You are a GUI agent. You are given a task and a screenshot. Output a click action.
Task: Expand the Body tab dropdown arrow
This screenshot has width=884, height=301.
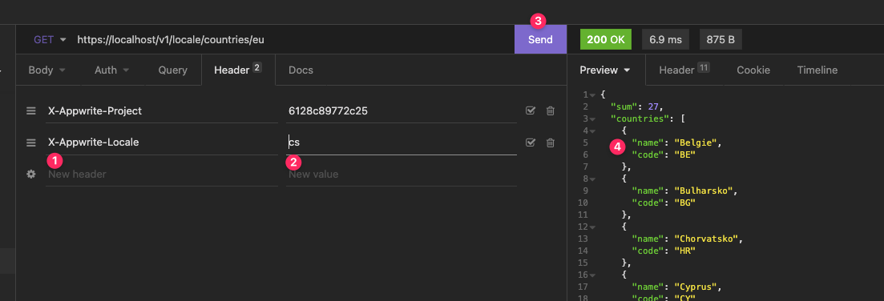[x=62, y=70]
